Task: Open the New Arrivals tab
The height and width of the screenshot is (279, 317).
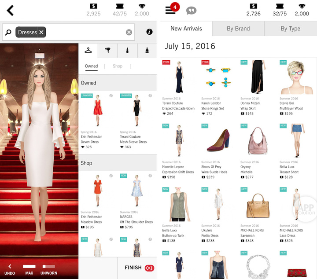Action: [x=186, y=29]
